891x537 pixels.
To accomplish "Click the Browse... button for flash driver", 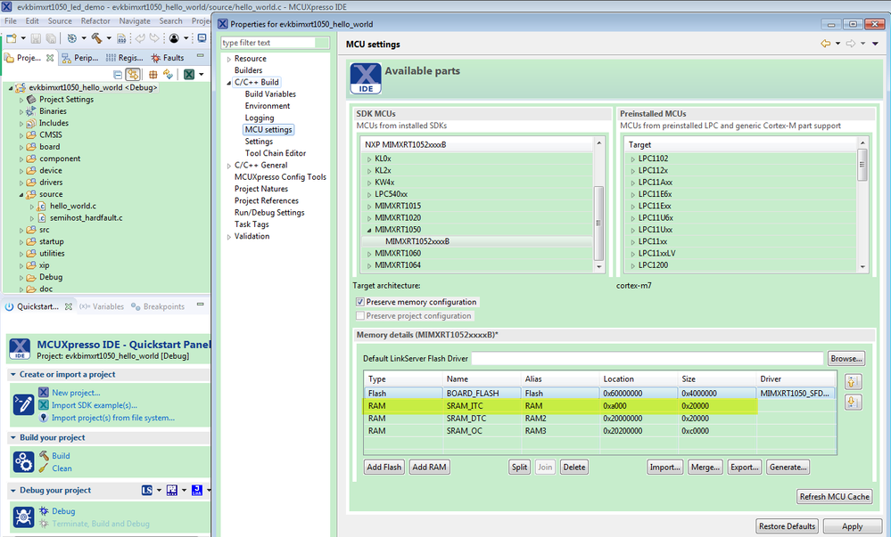I will click(846, 358).
